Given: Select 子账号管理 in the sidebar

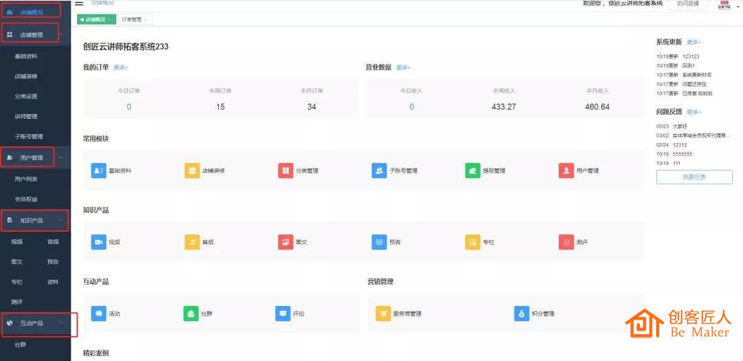Looking at the screenshot, I should pyautogui.click(x=29, y=136).
